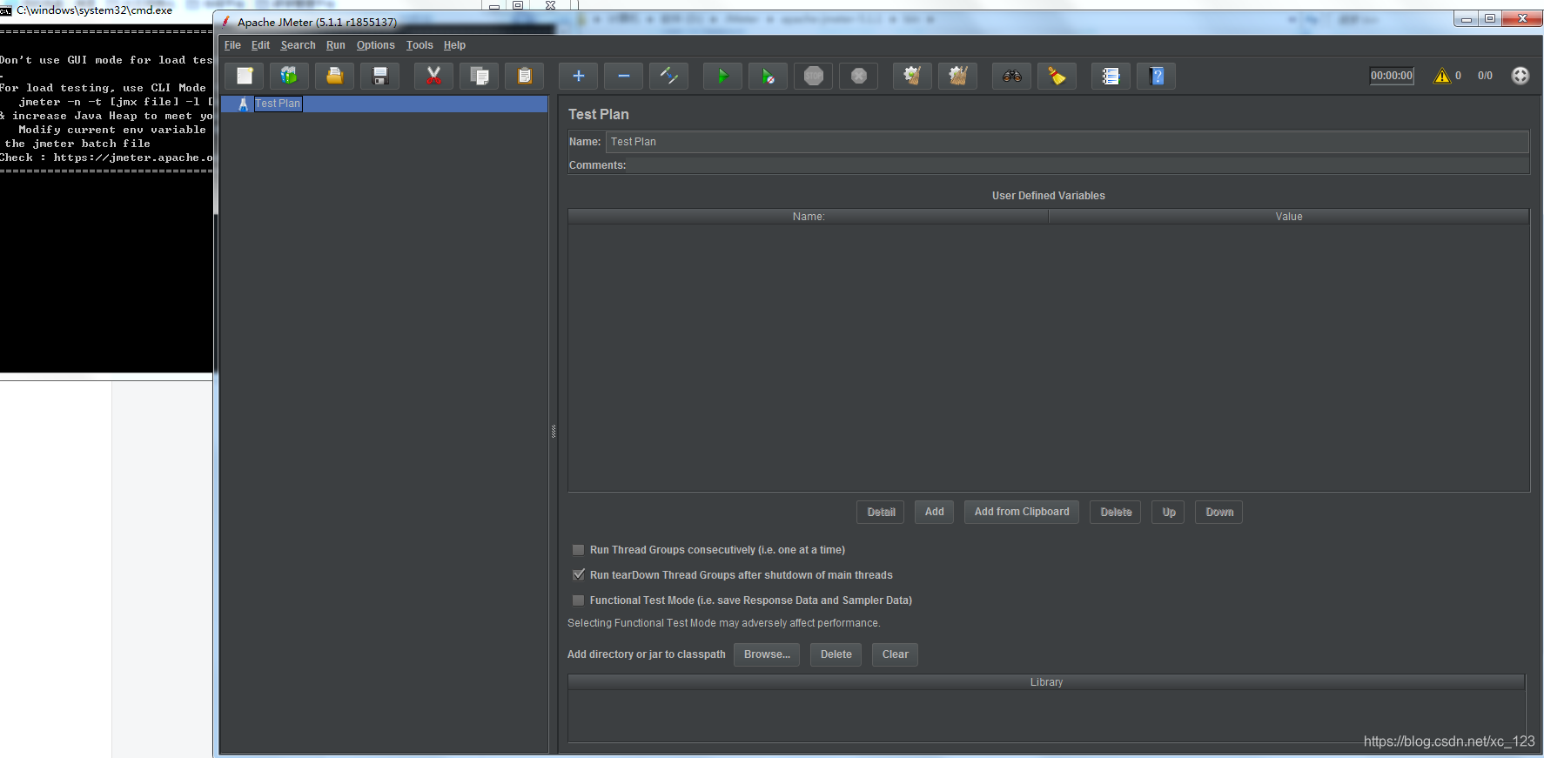Click the classpath Clear button
Viewport: 1544px width, 758px height.
point(895,654)
